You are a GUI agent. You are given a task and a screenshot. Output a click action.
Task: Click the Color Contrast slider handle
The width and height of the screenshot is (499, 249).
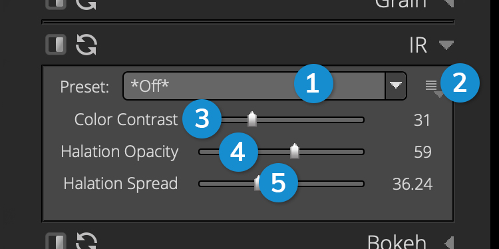(252, 119)
